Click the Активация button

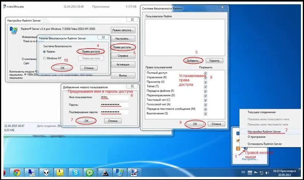[x=123, y=64]
